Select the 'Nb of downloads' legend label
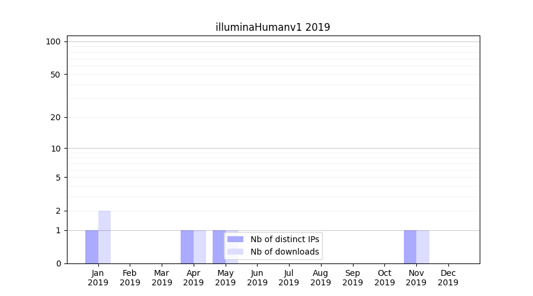This screenshot has width=533, height=296. (x=284, y=252)
